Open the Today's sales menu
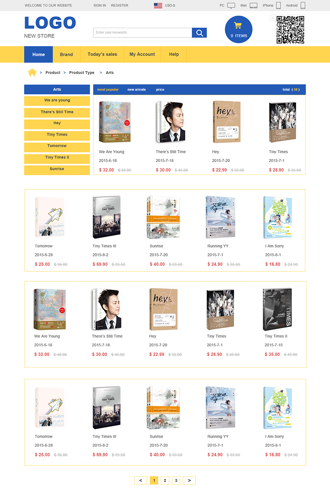Image resolution: width=330 pixels, height=494 pixels. (x=102, y=54)
